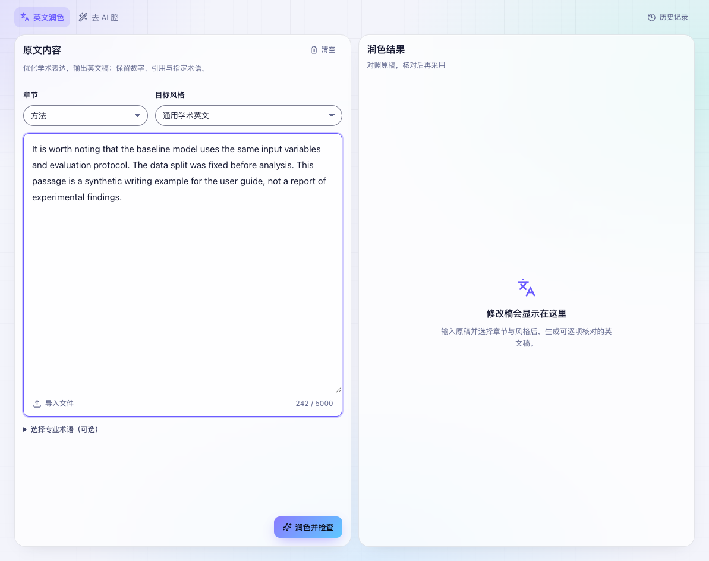Select the 英文润色 tab
This screenshot has width=709, height=561.
[42, 17]
